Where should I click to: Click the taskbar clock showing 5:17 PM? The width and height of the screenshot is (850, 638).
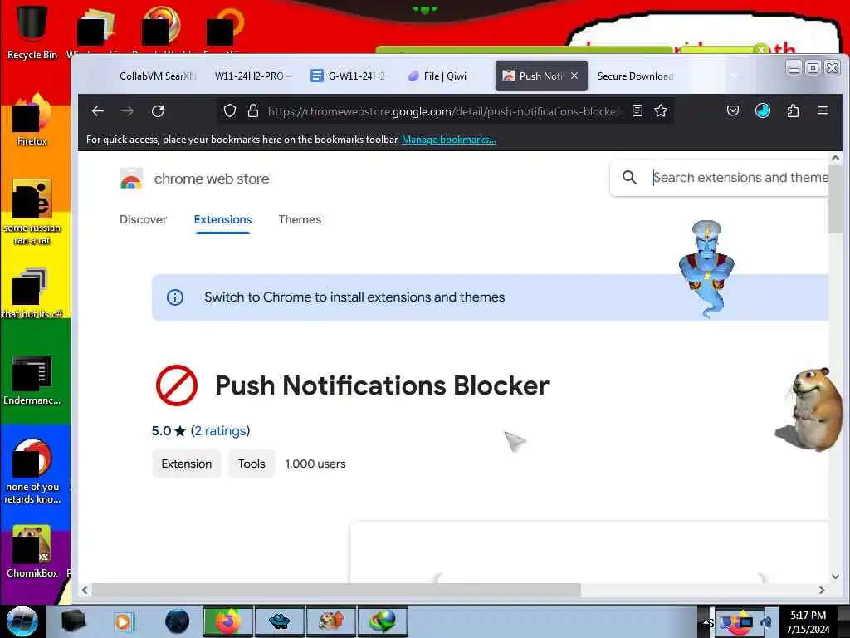pyautogui.click(x=808, y=621)
